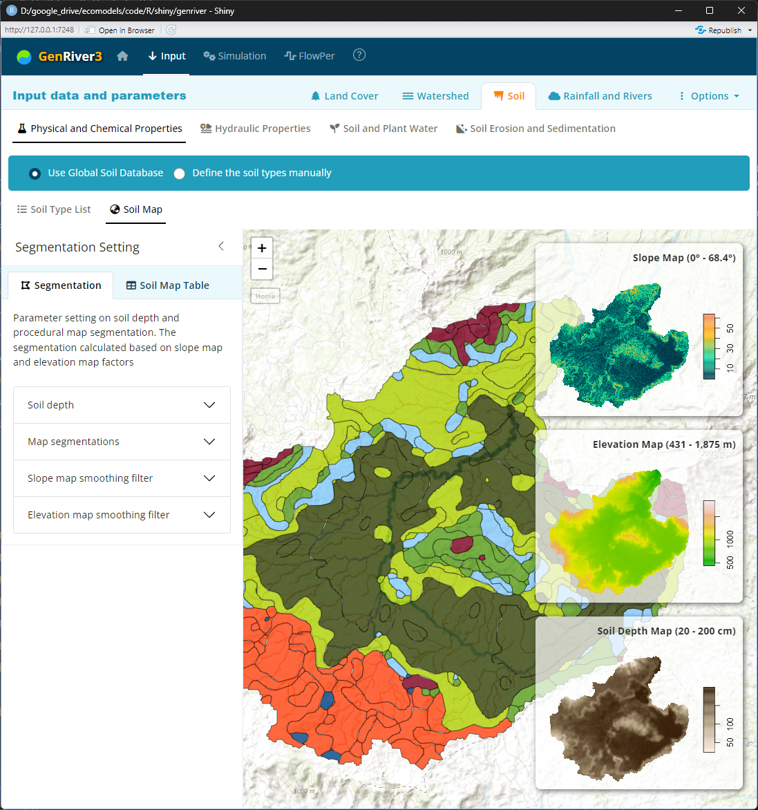Open Physical and Chemical Properties tab
The width and height of the screenshot is (758, 810).
point(99,129)
